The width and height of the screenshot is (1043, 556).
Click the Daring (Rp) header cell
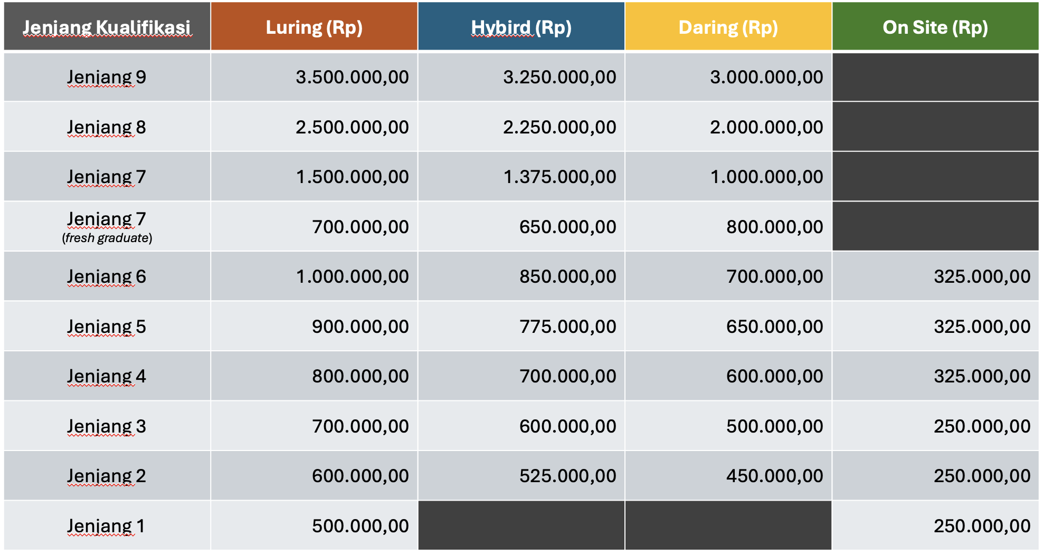728,26
